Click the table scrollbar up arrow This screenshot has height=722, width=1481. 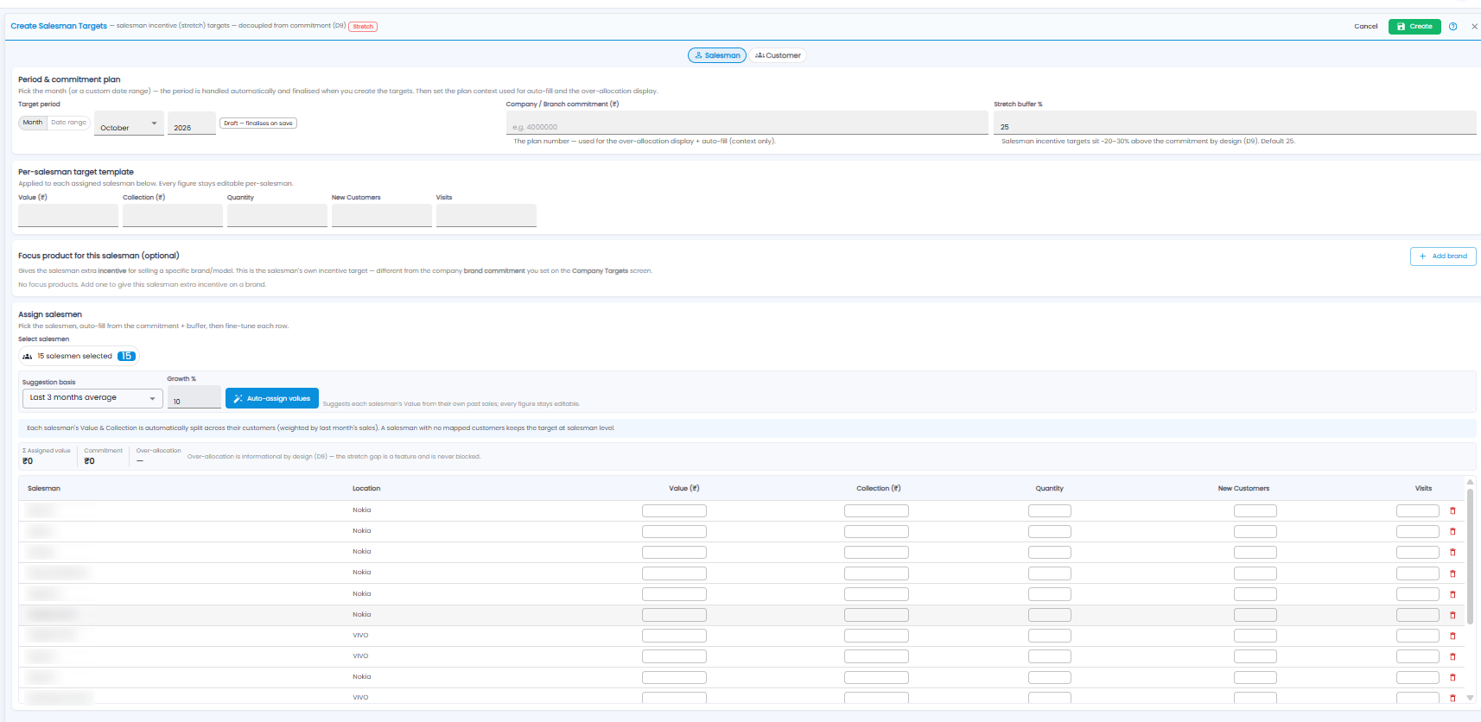pyautogui.click(x=1470, y=482)
